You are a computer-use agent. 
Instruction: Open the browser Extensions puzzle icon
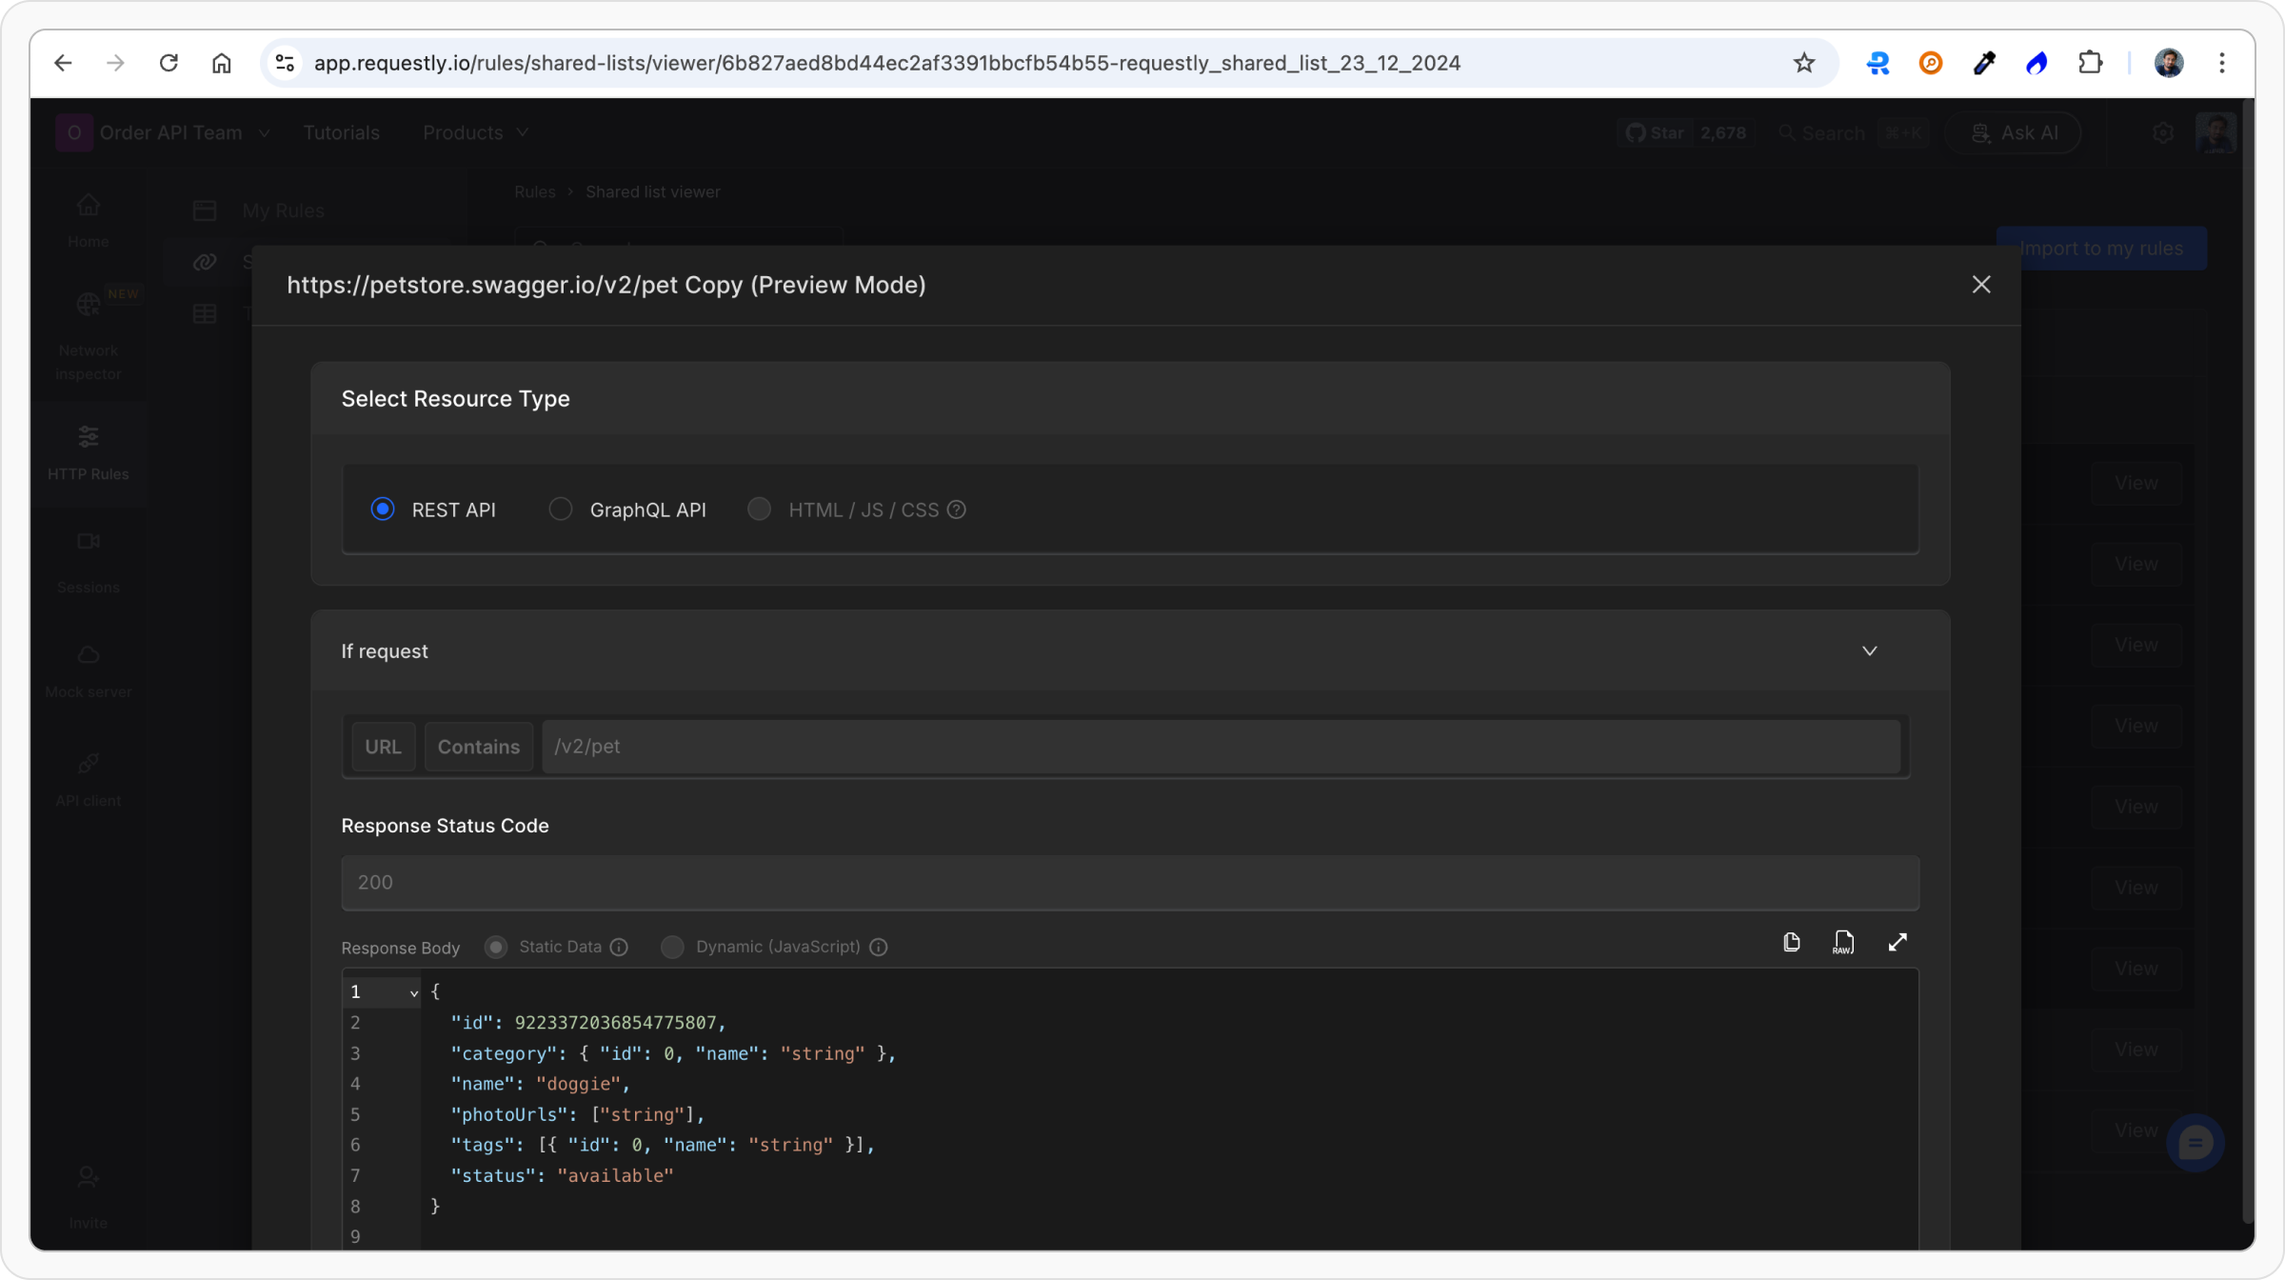click(x=2090, y=63)
